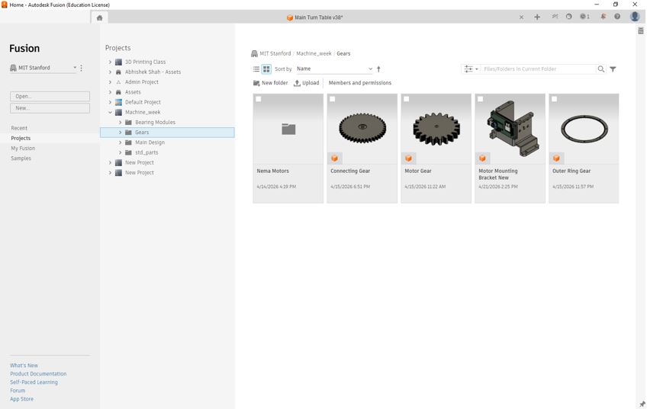Click the design icon on Motor Mounting Bracket
This screenshot has height=409, width=647.
[x=482, y=158]
